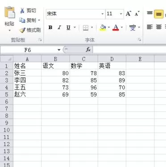Click cell containing 语文
The image size is (166, 167).
[55, 66]
